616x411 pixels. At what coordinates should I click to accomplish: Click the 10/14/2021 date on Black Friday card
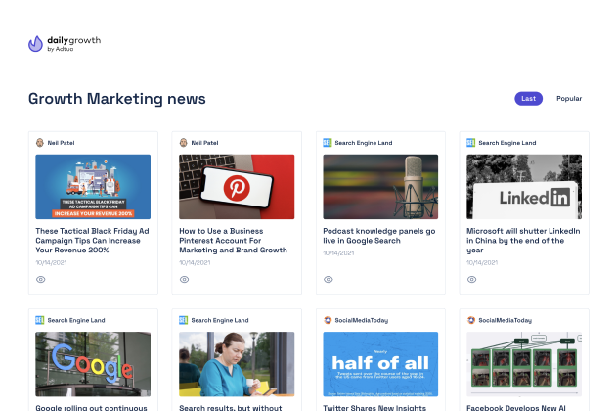[x=51, y=262]
